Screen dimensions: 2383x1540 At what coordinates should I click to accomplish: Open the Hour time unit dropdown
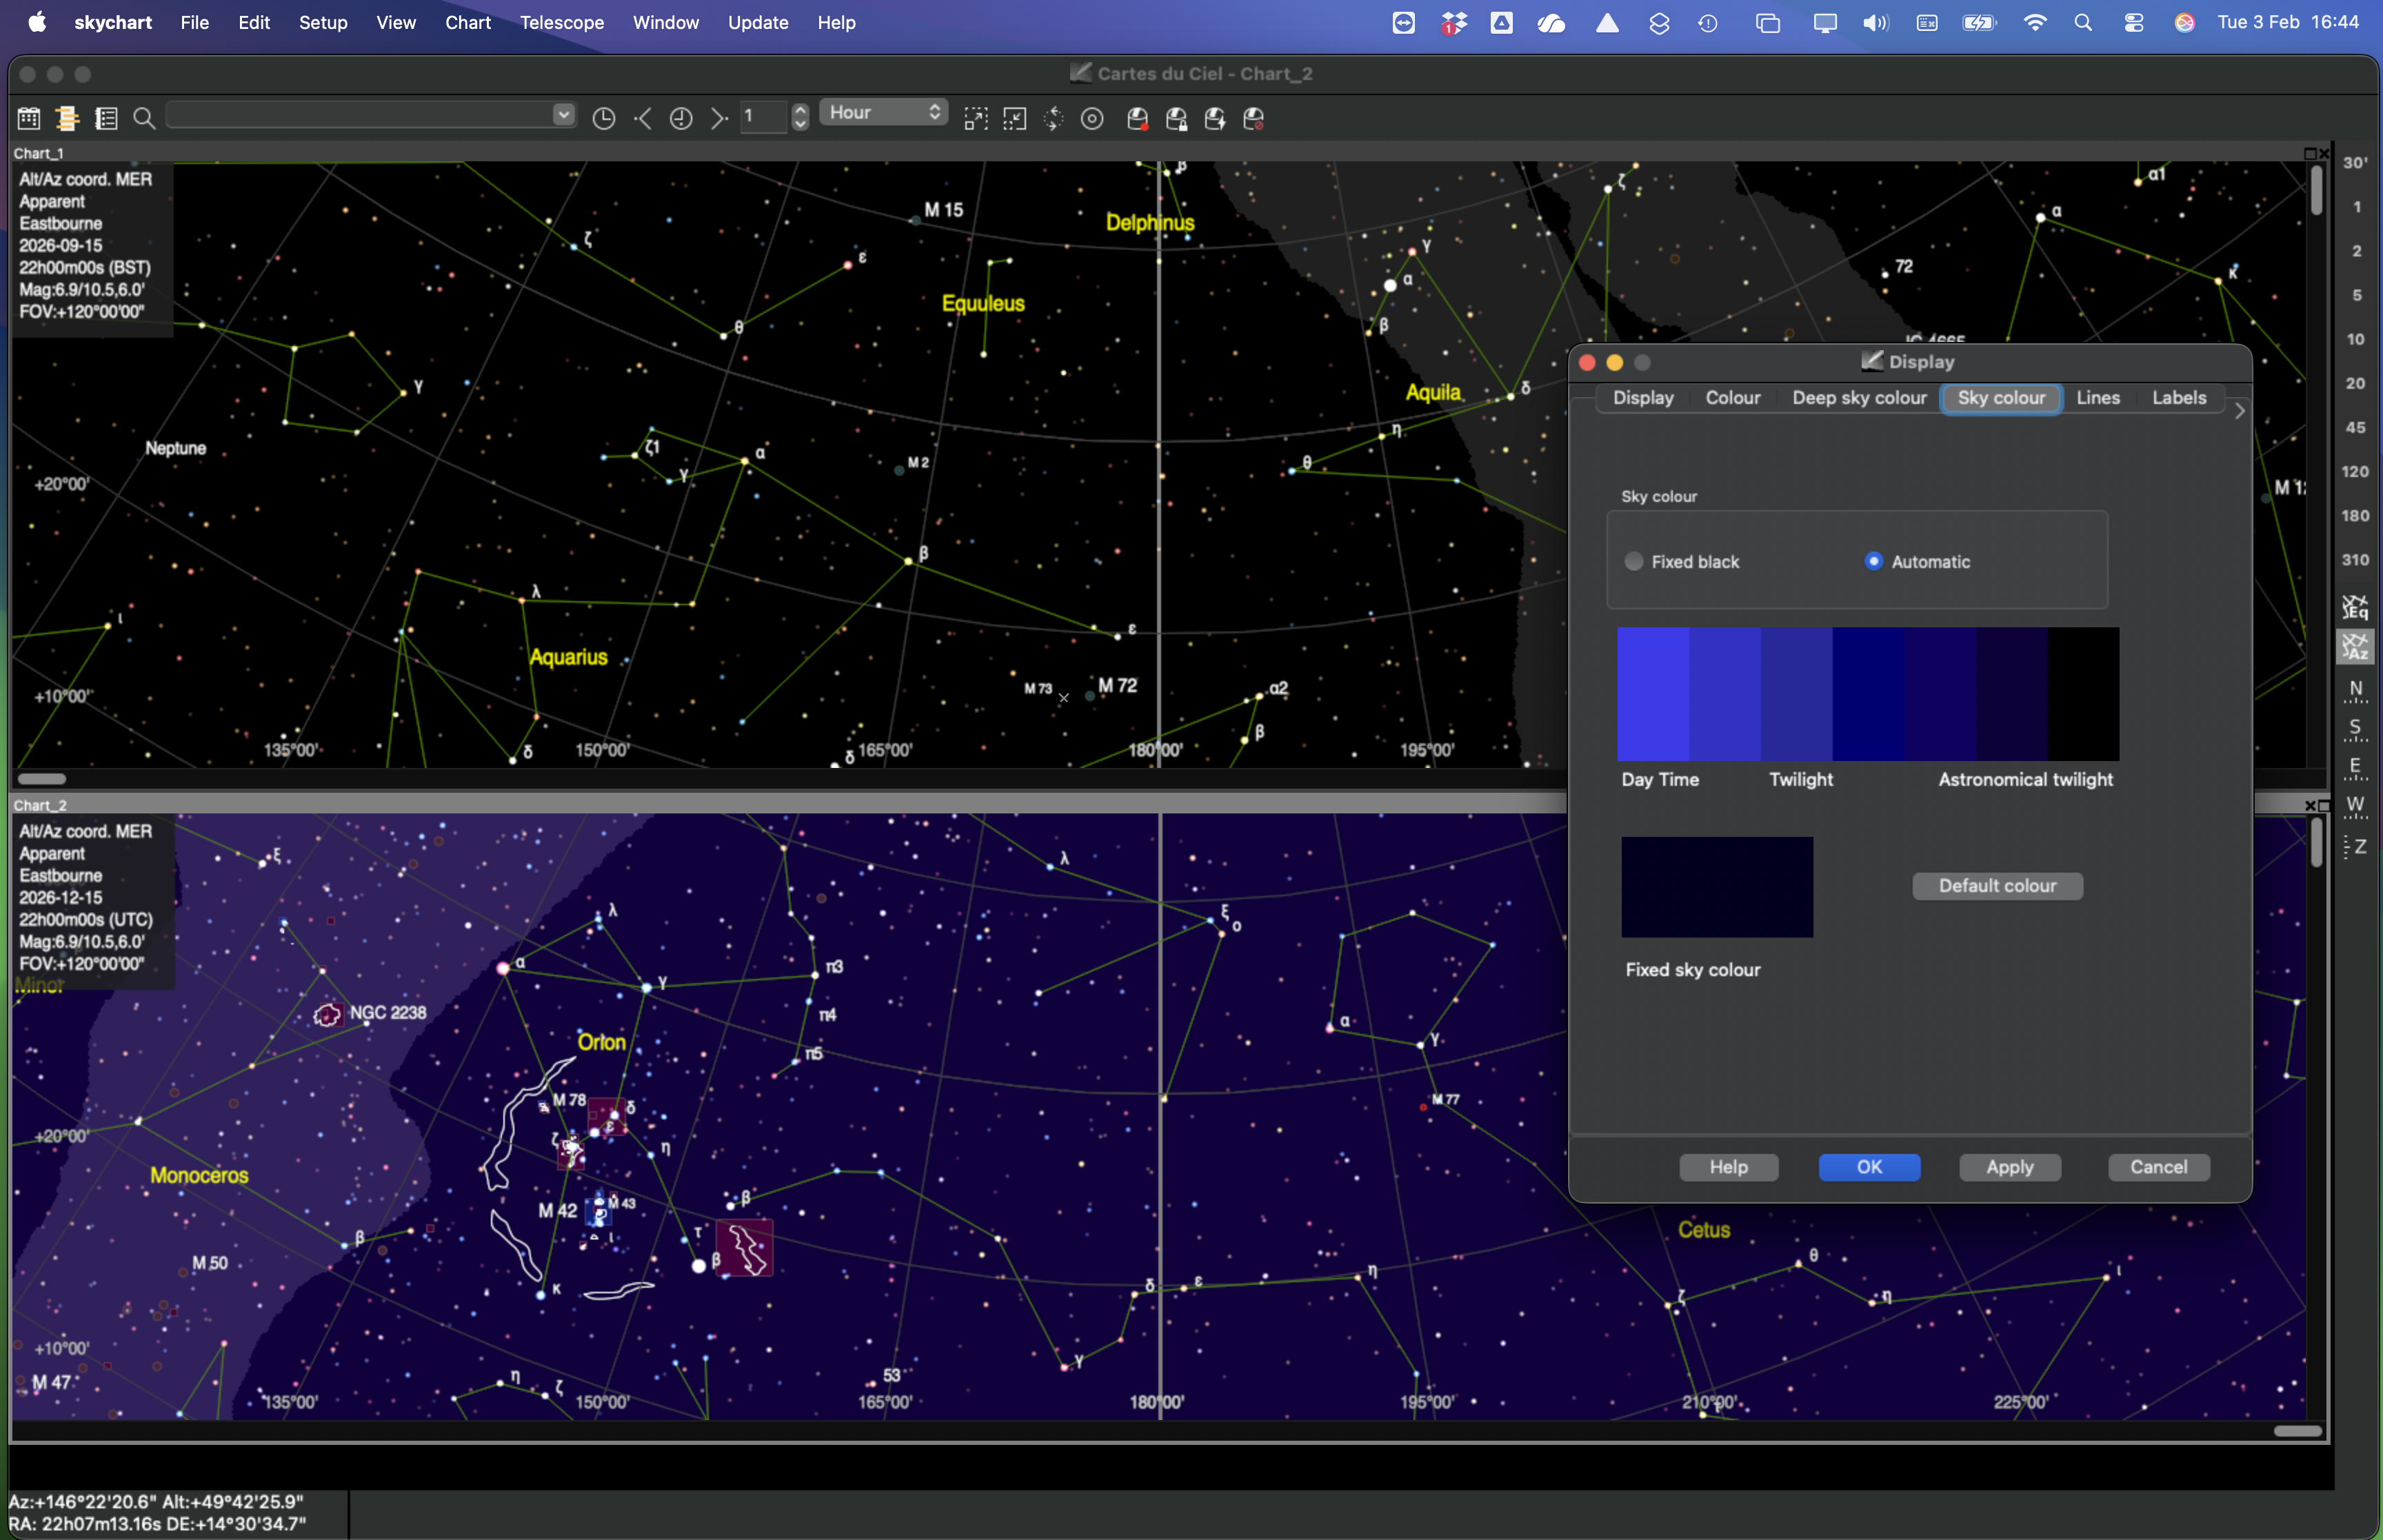coord(884,113)
